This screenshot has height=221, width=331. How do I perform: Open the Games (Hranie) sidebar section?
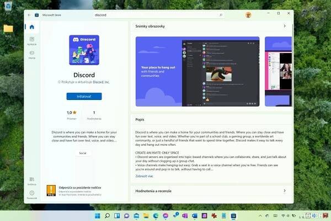(32, 54)
